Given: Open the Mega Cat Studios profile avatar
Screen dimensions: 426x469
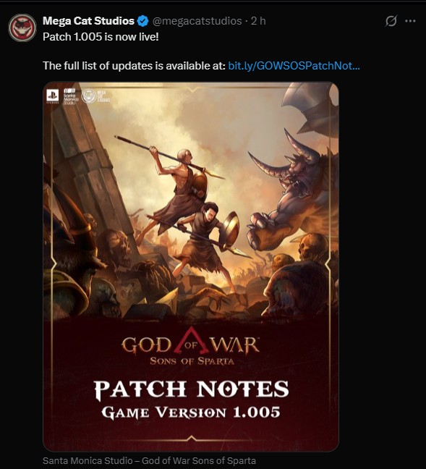Looking at the screenshot, I should coord(22,28).
